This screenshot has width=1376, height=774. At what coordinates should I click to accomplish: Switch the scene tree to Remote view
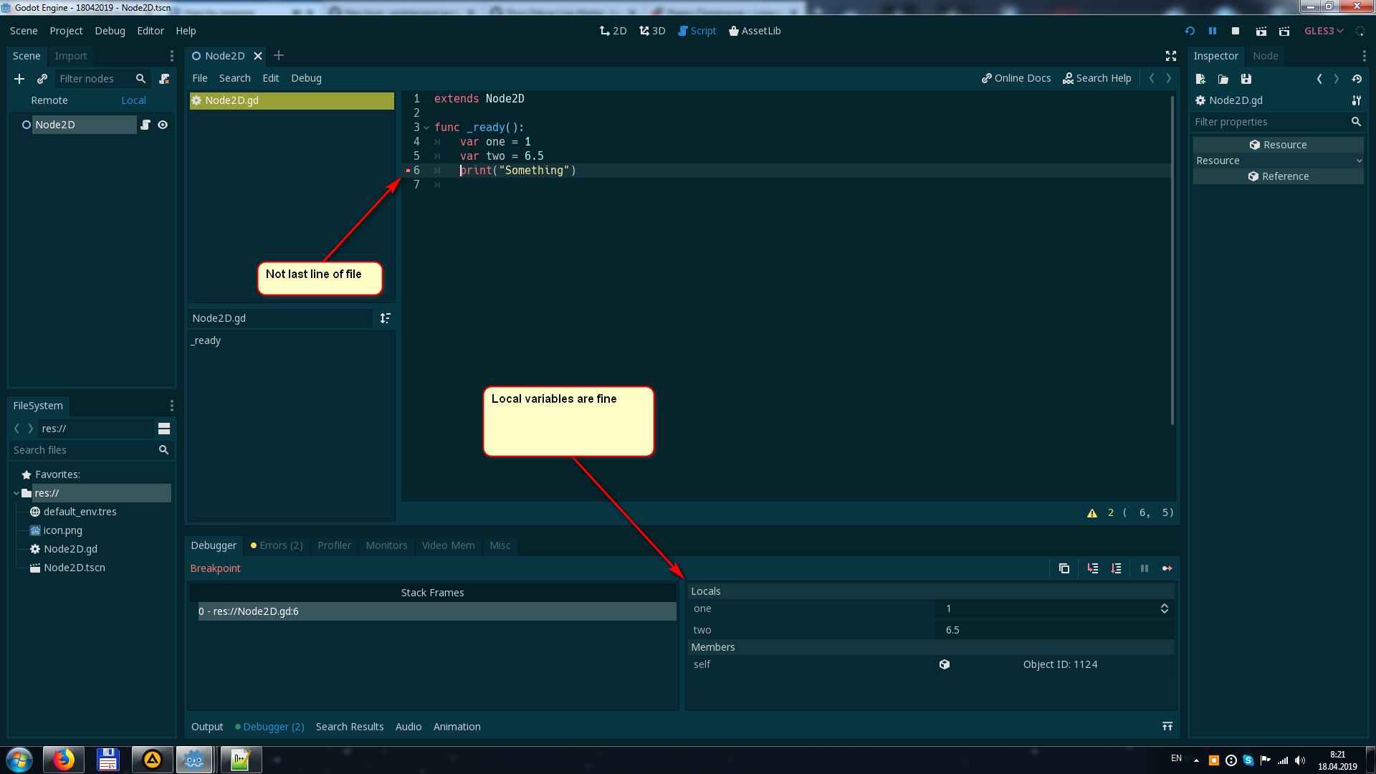tap(49, 100)
